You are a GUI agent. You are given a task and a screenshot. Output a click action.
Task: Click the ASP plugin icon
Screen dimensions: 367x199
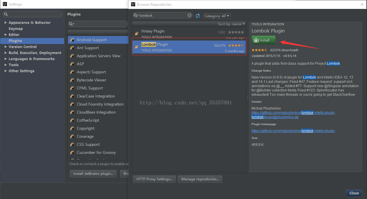(x=72, y=64)
